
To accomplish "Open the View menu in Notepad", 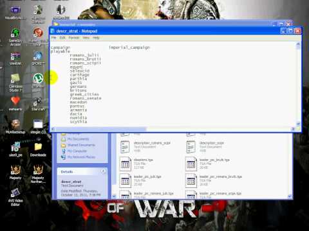I will point(86,38).
